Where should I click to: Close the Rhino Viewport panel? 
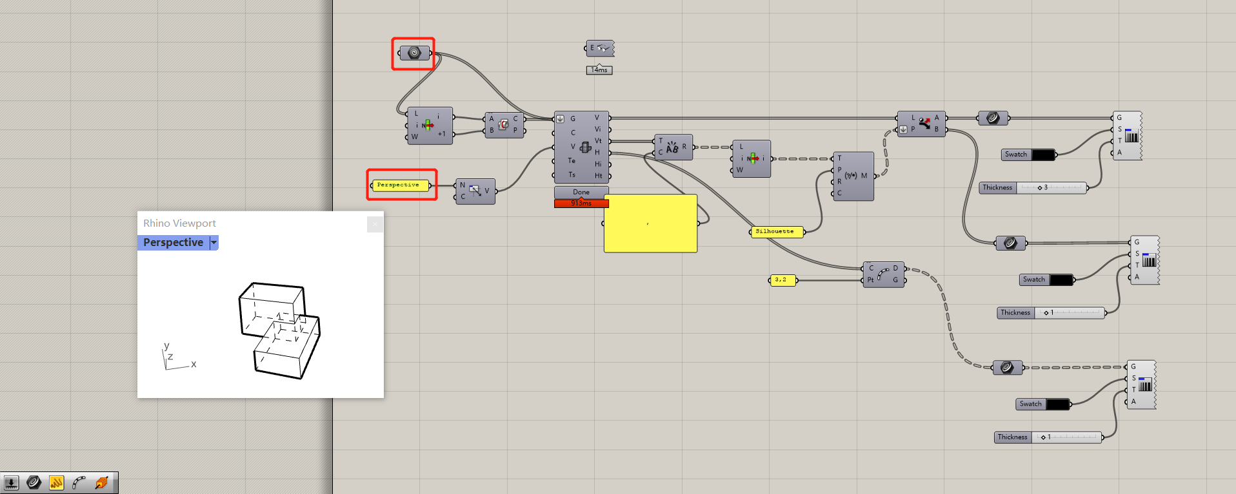click(x=375, y=224)
